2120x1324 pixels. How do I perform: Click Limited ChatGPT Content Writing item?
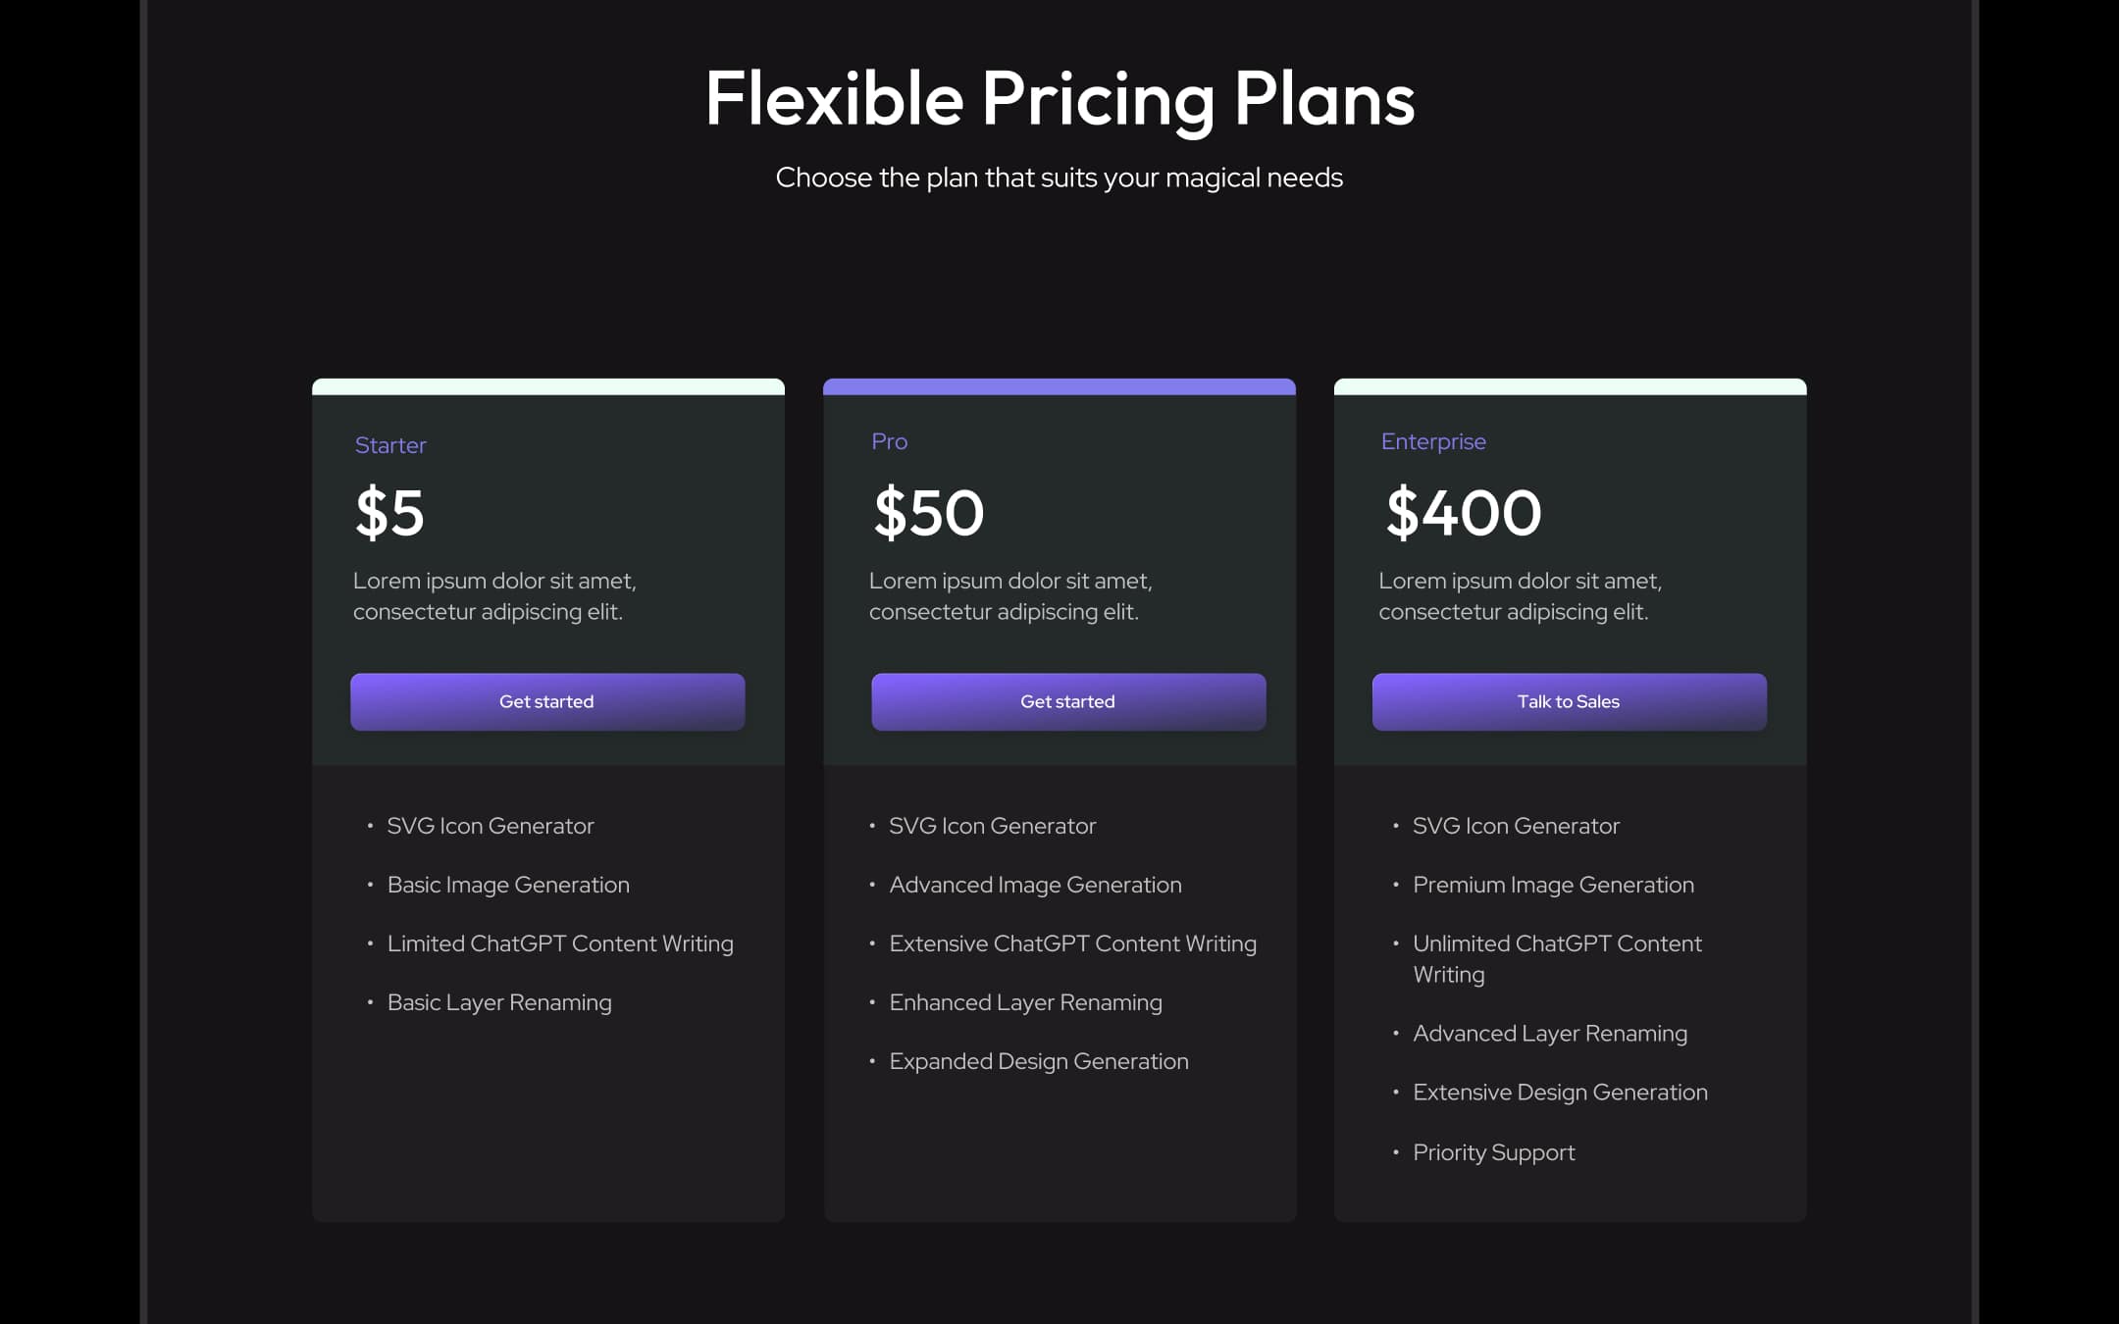(x=560, y=943)
